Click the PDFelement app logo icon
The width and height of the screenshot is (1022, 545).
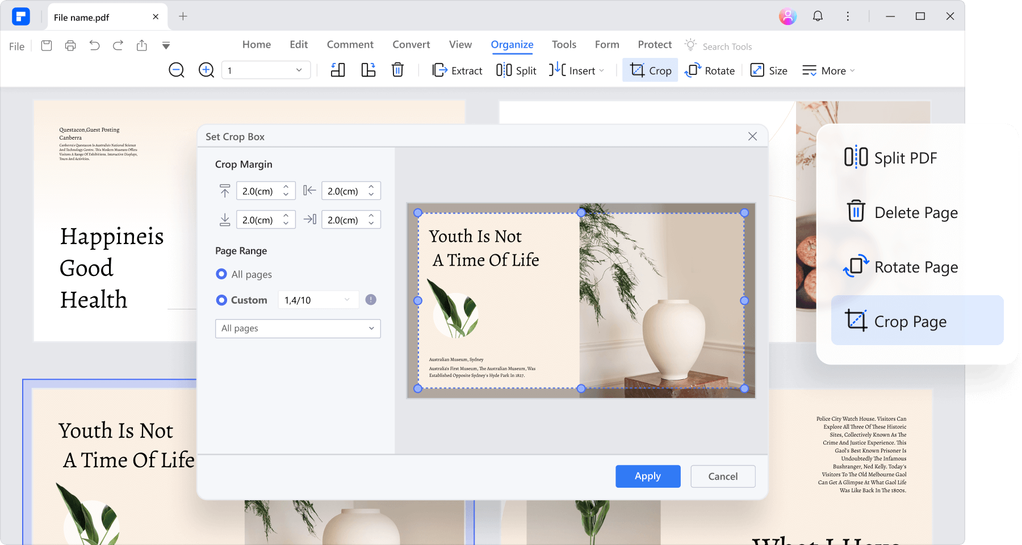[21, 16]
